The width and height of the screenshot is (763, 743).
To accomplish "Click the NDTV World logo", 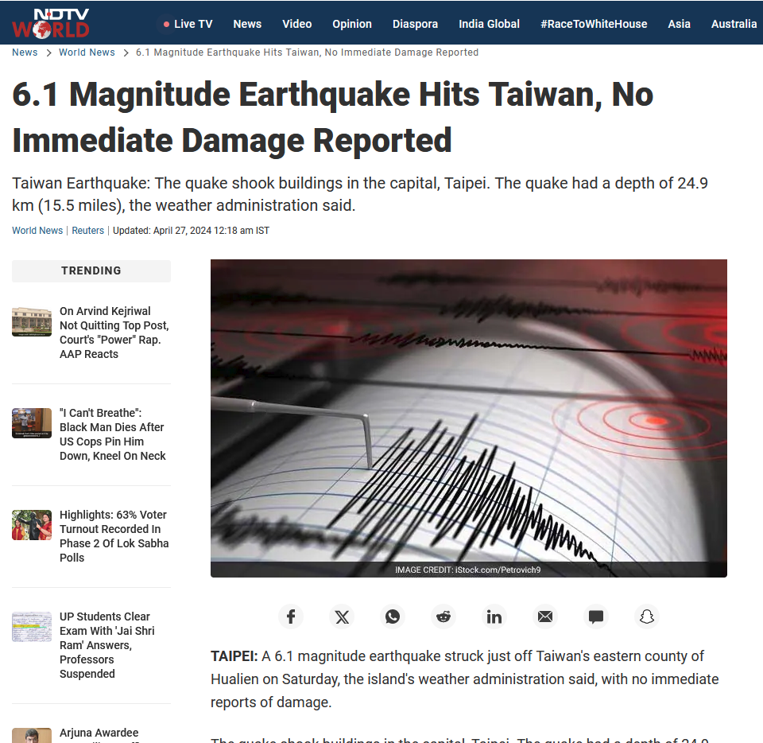I will point(51,23).
